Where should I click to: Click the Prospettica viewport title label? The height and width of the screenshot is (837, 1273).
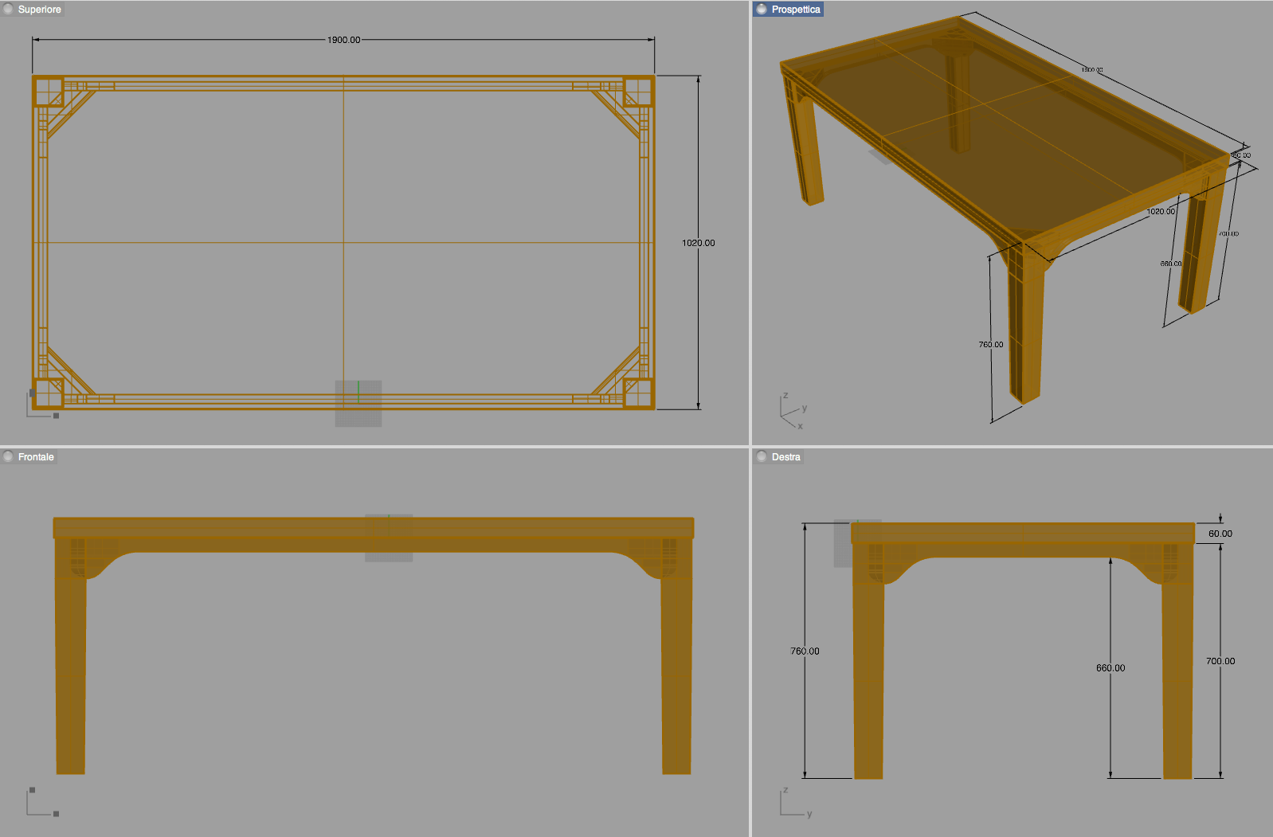point(795,10)
